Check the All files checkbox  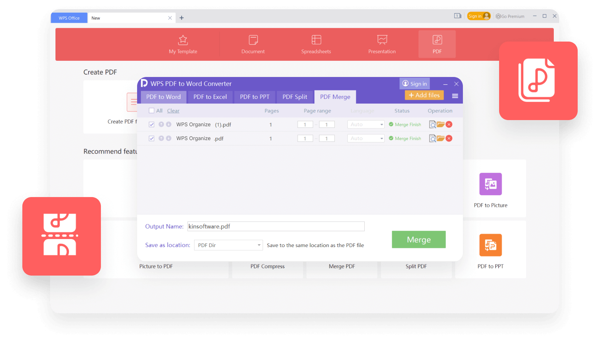(152, 111)
